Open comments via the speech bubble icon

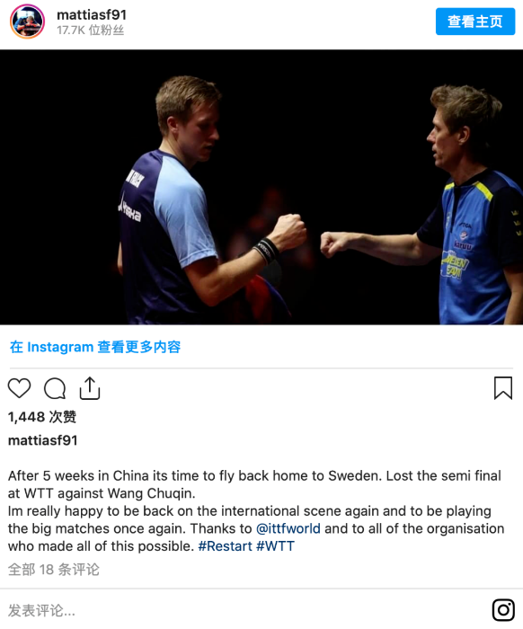(x=55, y=388)
